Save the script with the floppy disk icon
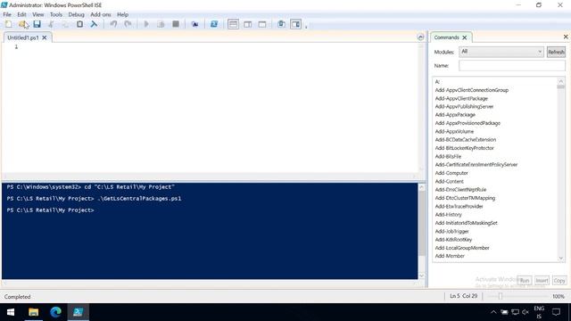 pos(37,24)
